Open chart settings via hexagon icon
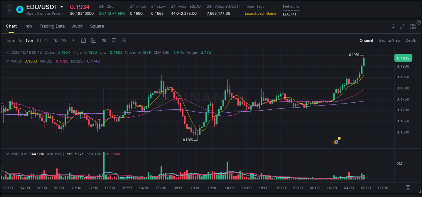 pos(124,40)
